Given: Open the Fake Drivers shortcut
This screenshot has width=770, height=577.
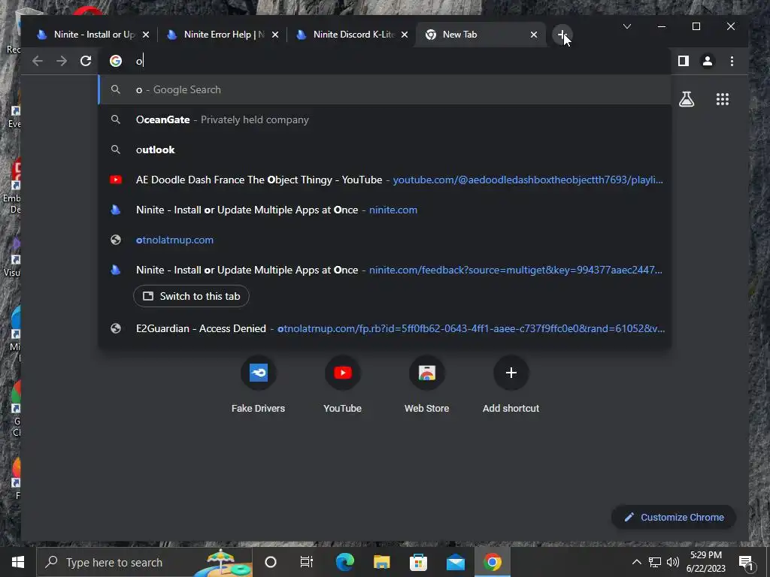Looking at the screenshot, I should [259, 385].
